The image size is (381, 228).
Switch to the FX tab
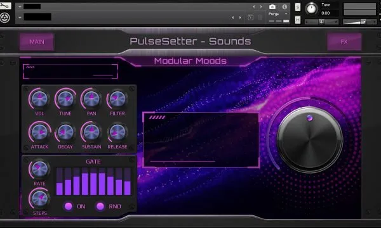coord(344,42)
